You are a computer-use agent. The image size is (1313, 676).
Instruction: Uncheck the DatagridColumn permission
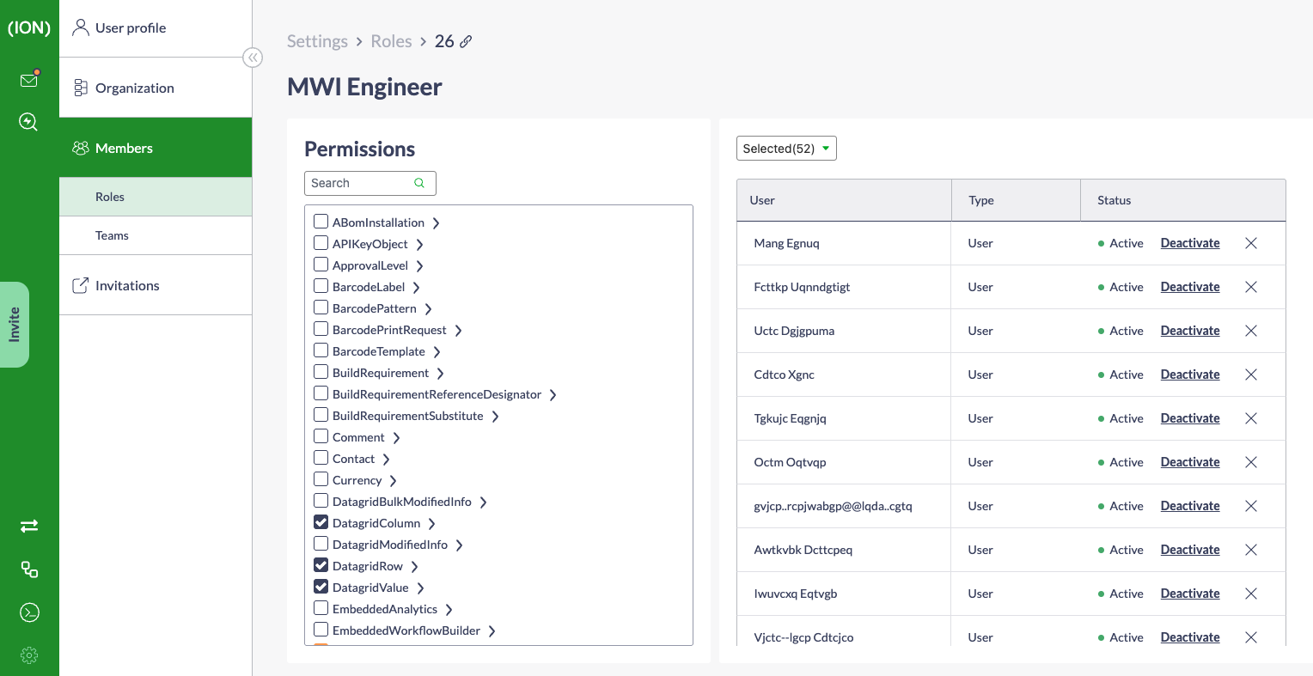click(x=321, y=522)
